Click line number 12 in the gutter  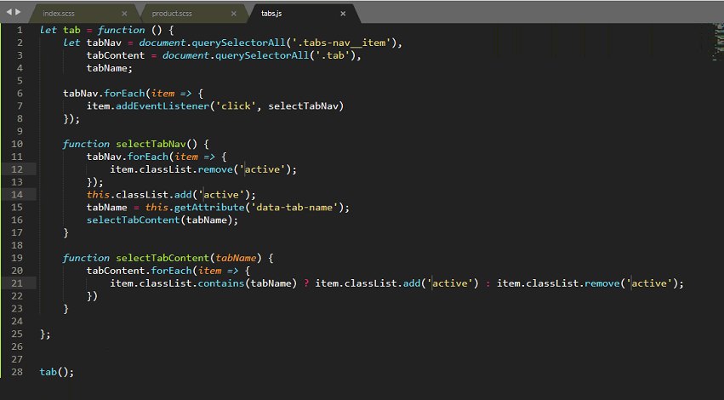17,169
